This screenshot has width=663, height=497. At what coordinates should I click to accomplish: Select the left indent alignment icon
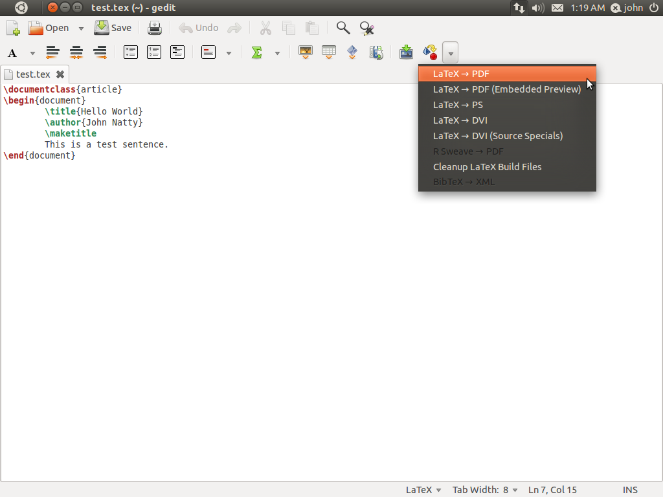pyautogui.click(x=52, y=52)
